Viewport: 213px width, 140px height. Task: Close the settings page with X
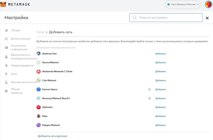[207, 18]
